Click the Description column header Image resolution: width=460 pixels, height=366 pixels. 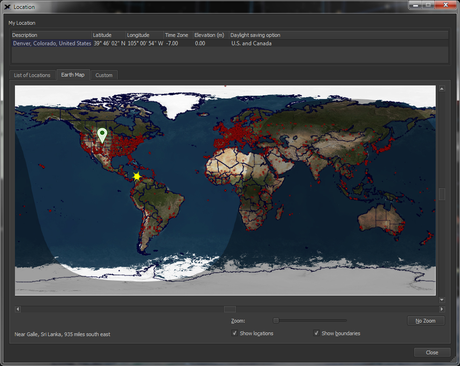[25, 35]
